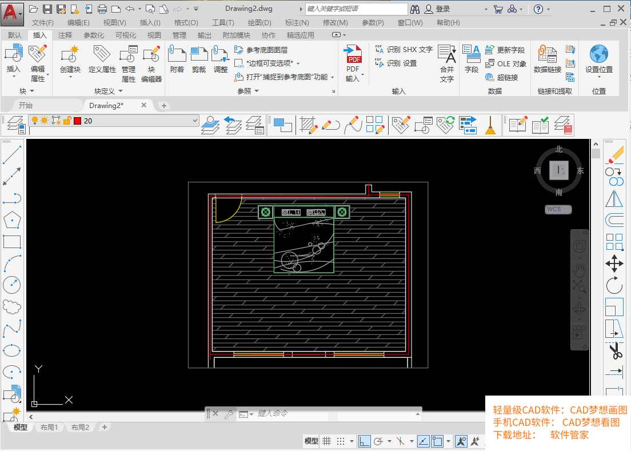Select the Line drawing tool
Screen dimensions: 631x451
(11, 155)
